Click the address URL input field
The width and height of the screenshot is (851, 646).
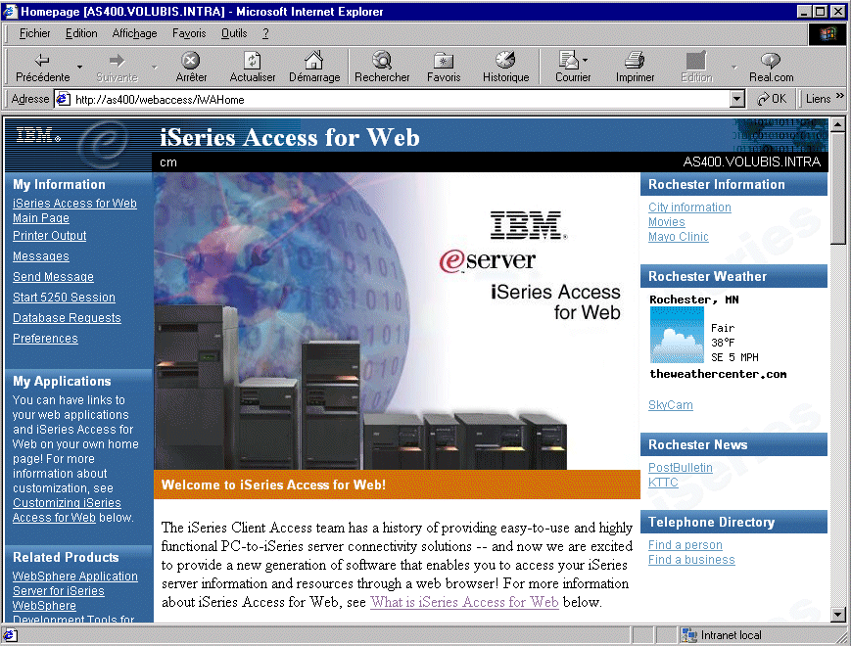(x=402, y=99)
